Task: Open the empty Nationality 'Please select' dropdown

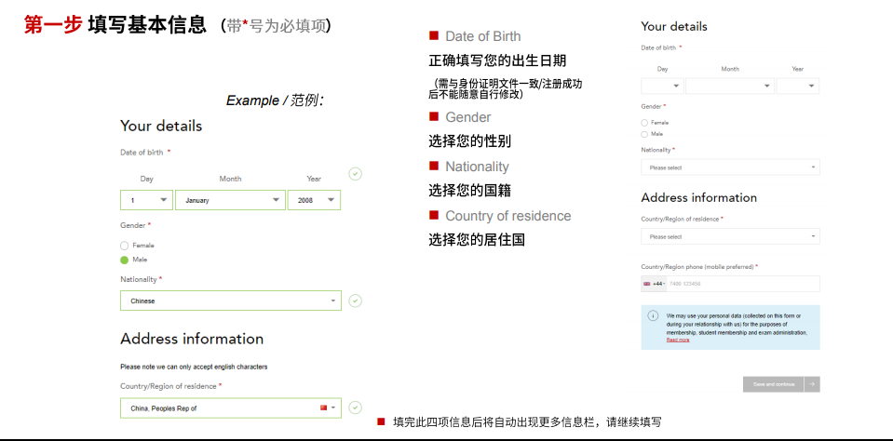Action: tap(730, 167)
